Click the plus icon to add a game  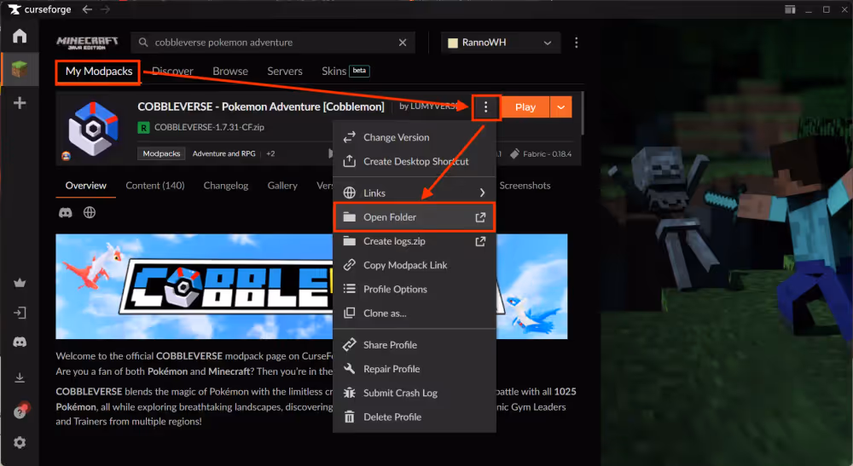pos(20,102)
